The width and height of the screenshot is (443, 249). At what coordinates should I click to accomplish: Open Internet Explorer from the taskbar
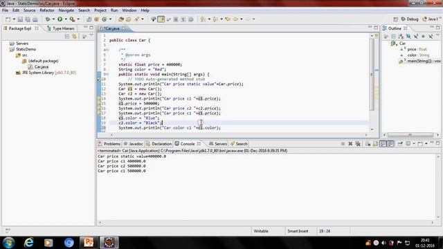(x=29, y=243)
